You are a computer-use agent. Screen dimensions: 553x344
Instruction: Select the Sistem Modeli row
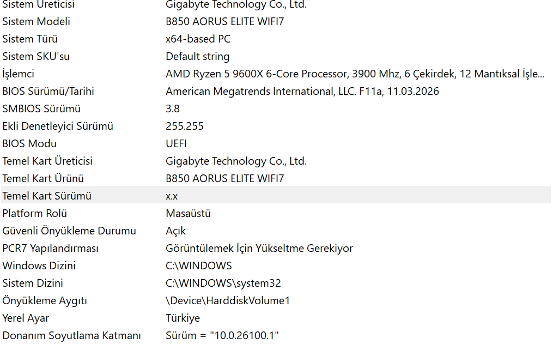point(276,21)
